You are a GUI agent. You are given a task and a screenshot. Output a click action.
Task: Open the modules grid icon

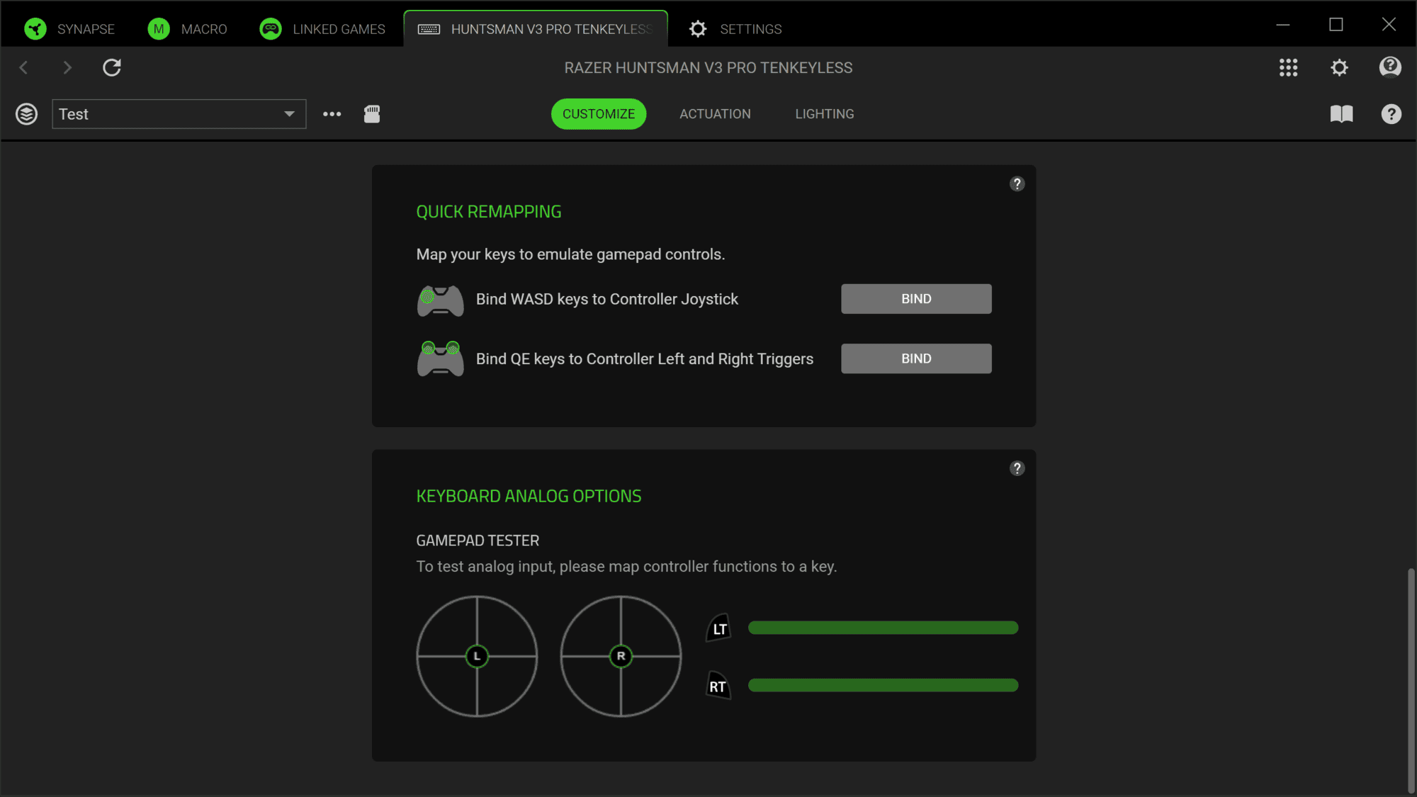click(x=1289, y=67)
